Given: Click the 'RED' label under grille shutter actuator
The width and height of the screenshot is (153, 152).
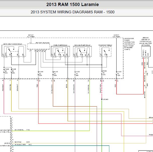Looking at the screenshot, I should tap(142, 64).
